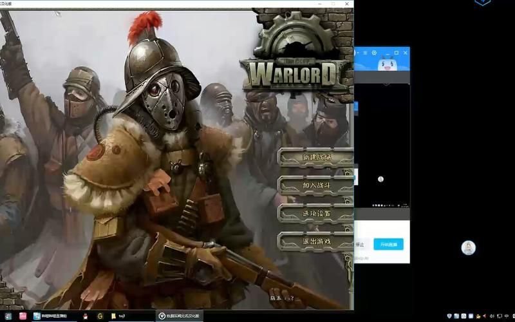Open the yellow G app taskbar icon

point(100,316)
